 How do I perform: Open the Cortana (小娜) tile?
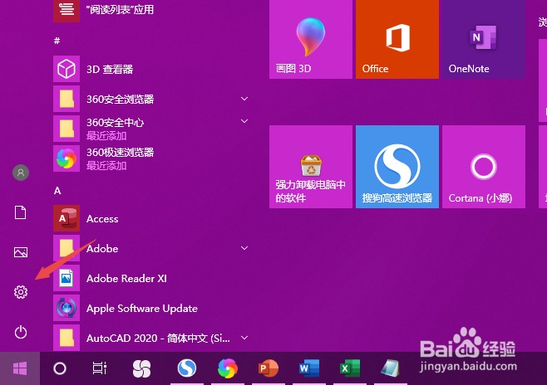(484, 167)
